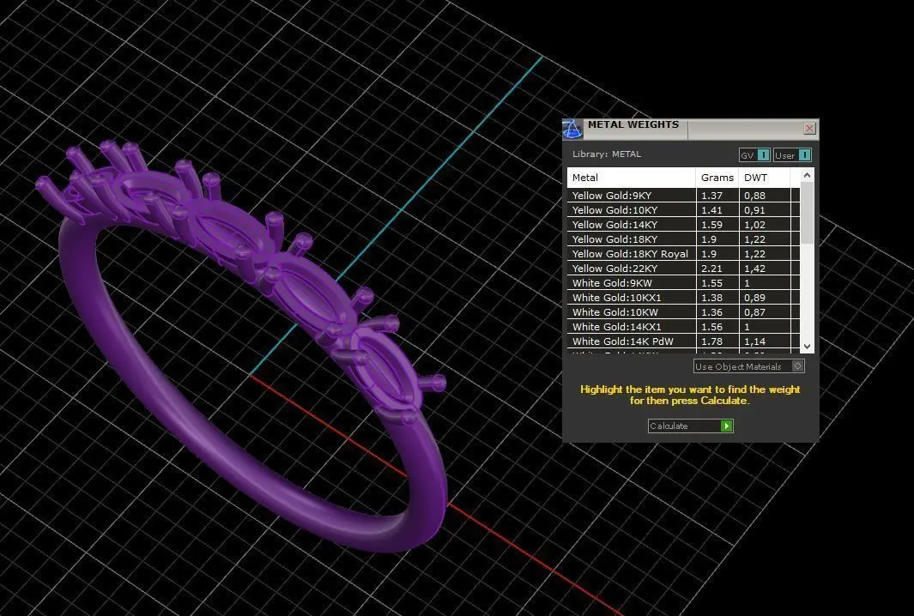Toggle Use Object Materials option
Screen dimensions: 914x616
pyautogui.click(x=749, y=366)
